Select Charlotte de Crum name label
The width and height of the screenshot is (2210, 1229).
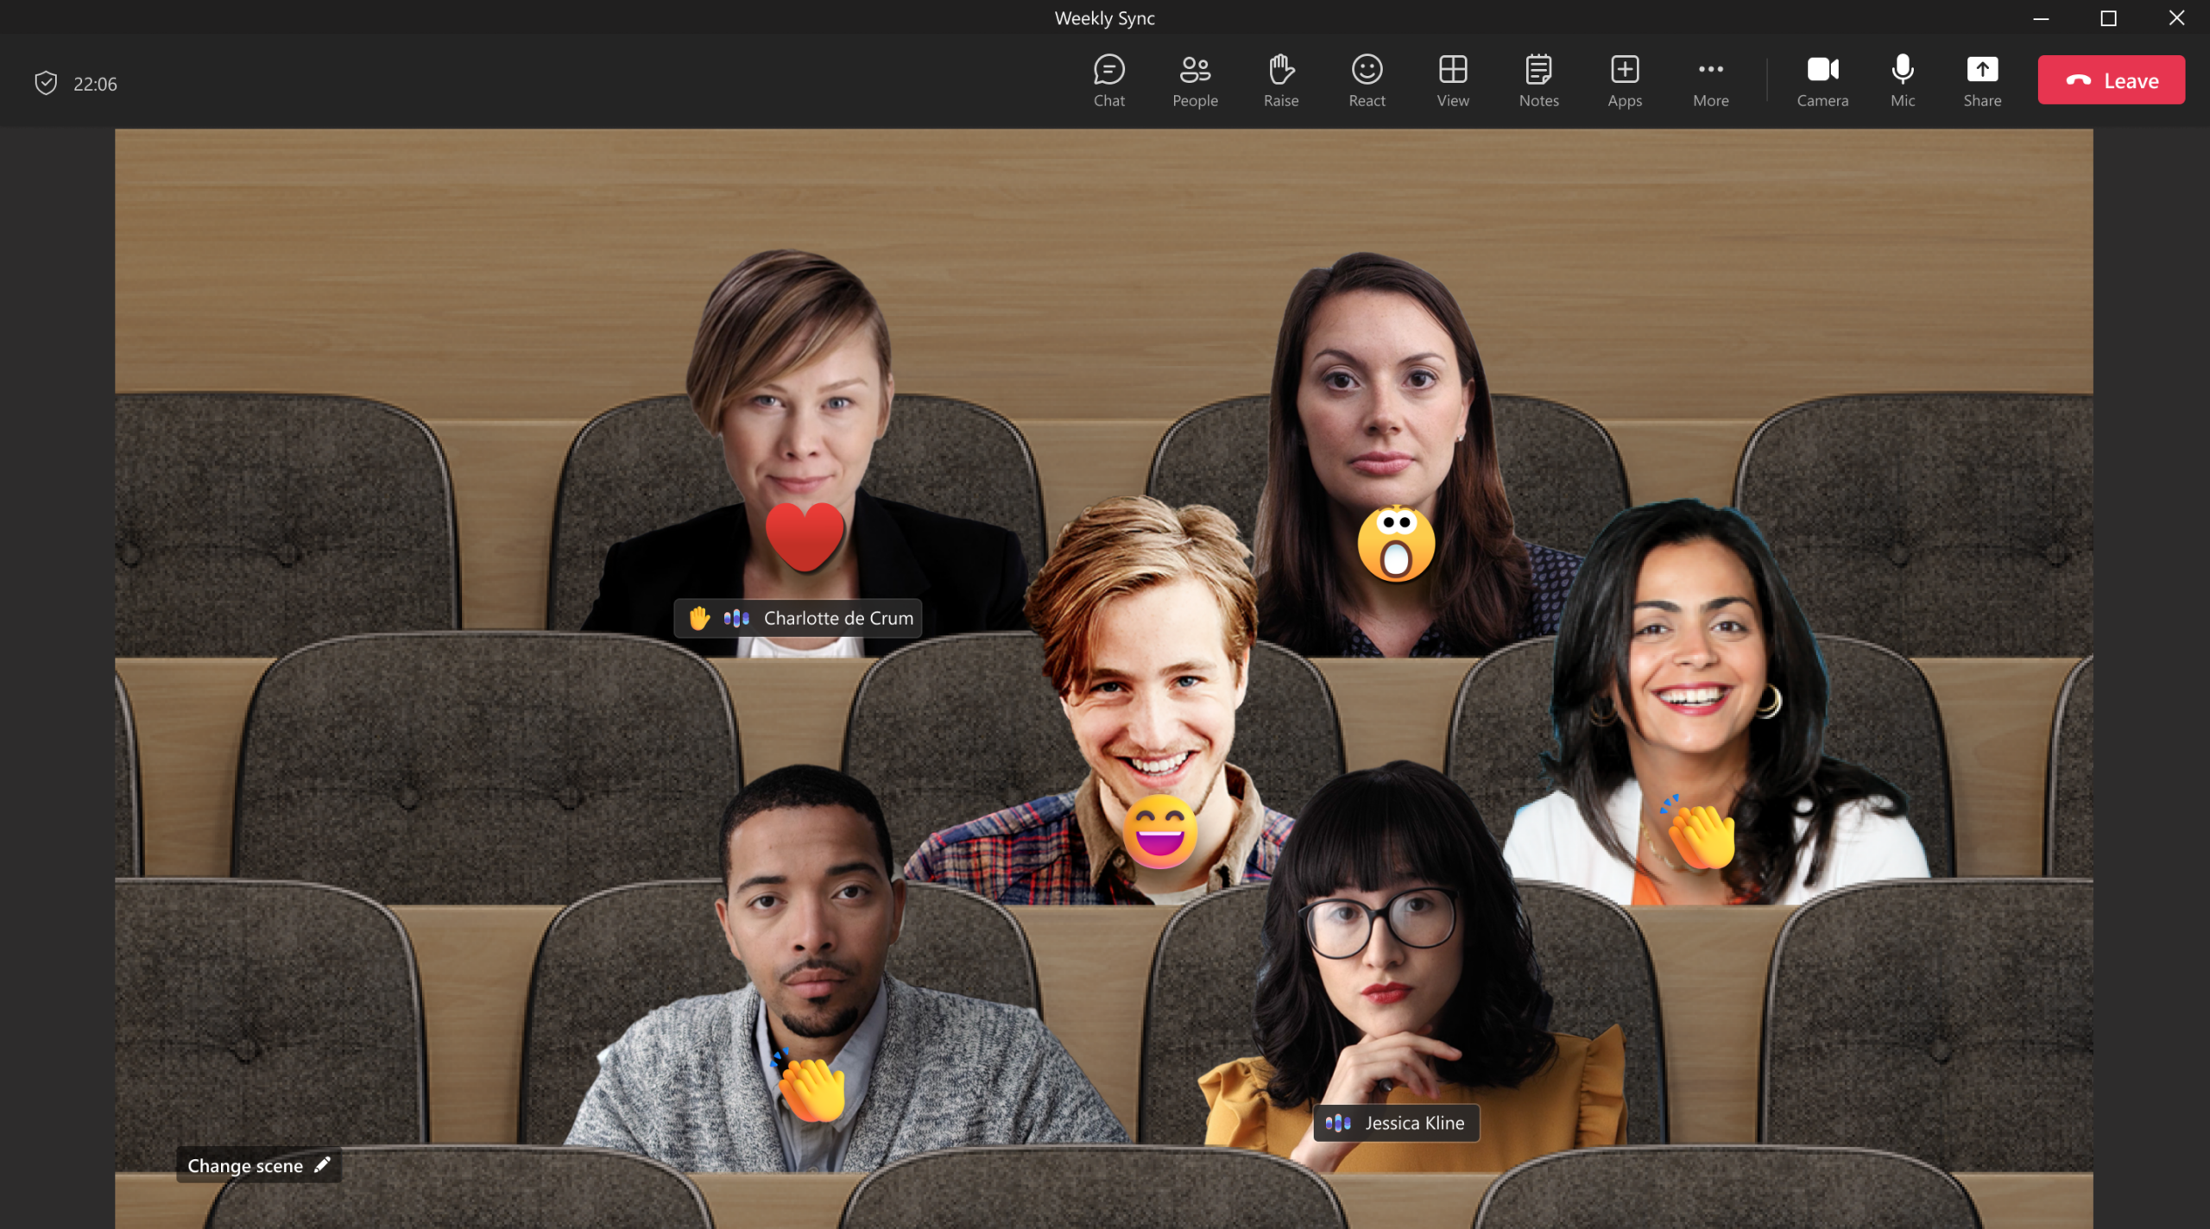(x=837, y=618)
